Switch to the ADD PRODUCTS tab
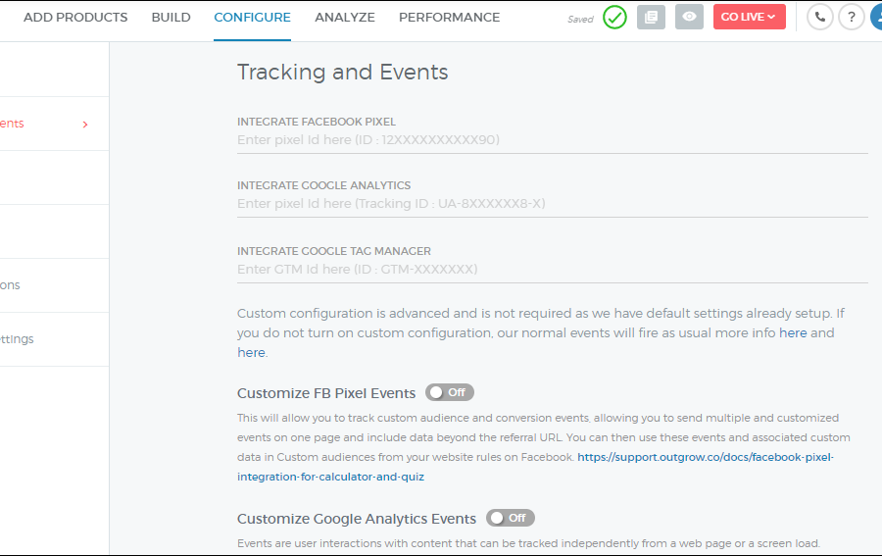Screen dimensions: 882x556 click(75, 18)
